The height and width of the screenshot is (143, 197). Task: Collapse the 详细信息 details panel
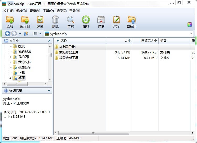click(49, 91)
